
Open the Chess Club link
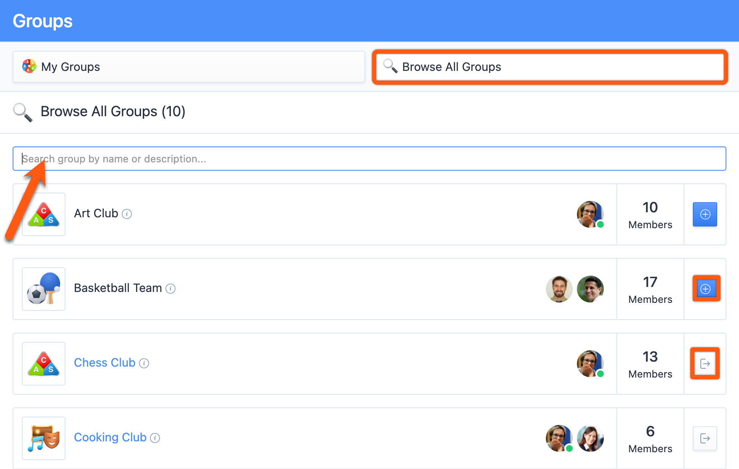pyautogui.click(x=105, y=363)
